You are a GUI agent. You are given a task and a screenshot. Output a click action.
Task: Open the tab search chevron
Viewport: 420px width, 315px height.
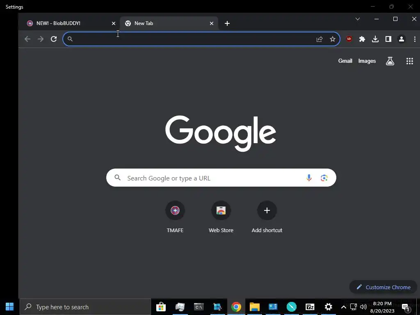(358, 19)
